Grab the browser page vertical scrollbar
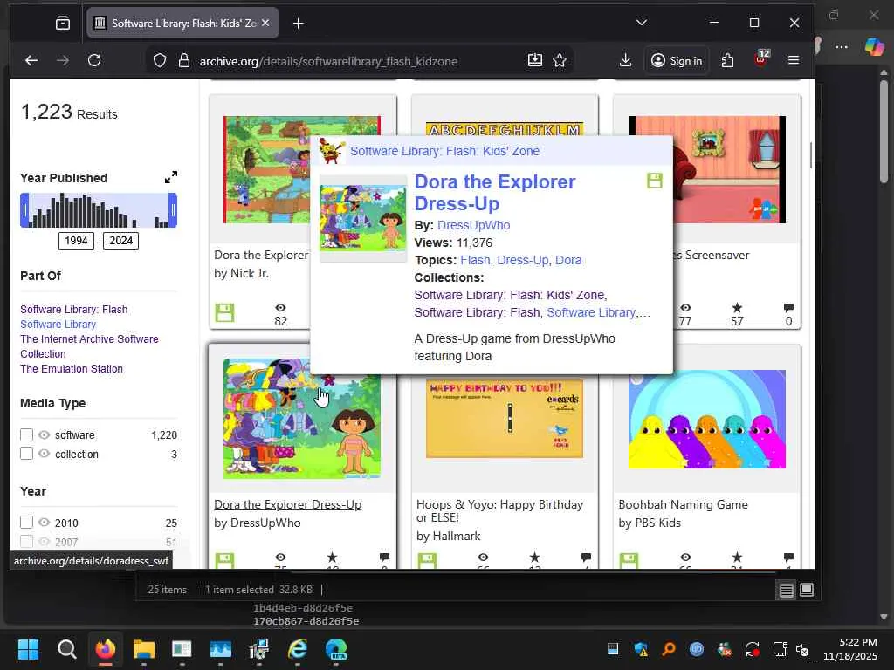Image resolution: width=894 pixels, height=670 pixels. coord(811,154)
